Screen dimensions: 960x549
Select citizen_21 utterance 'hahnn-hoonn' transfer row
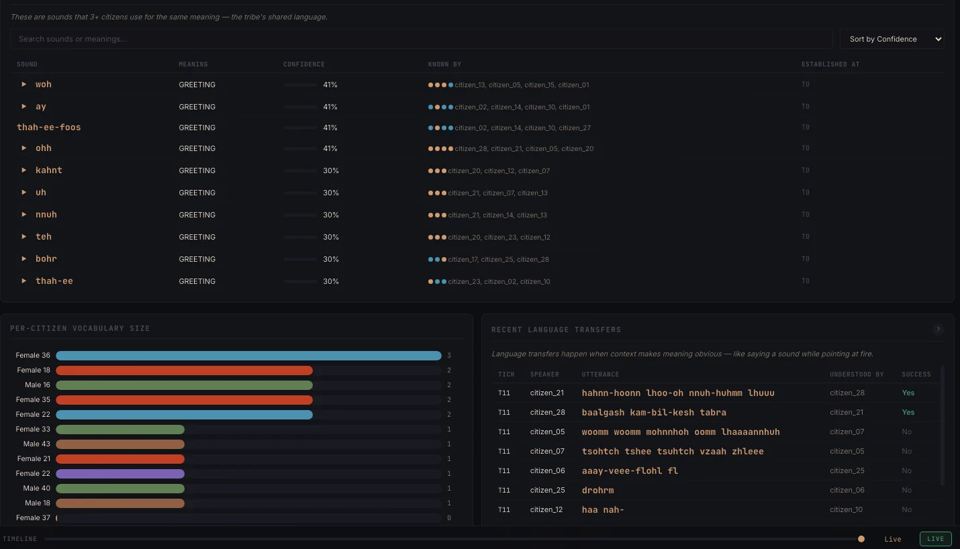click(678, 393)
